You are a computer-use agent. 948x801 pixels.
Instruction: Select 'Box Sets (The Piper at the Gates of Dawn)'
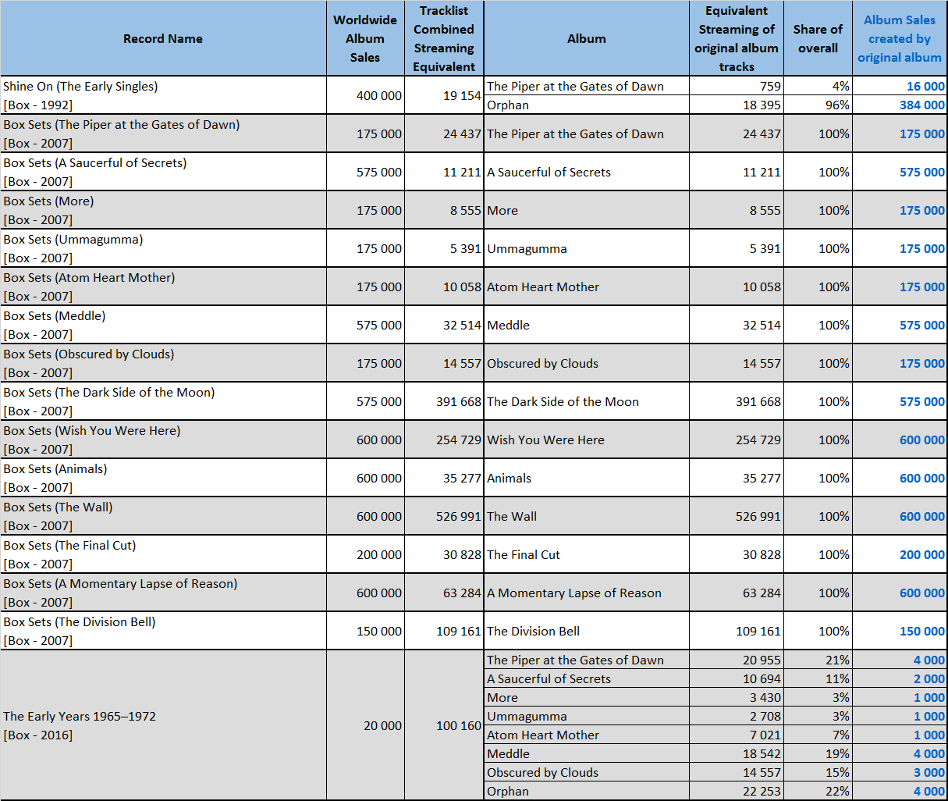(x=163, y=133)
